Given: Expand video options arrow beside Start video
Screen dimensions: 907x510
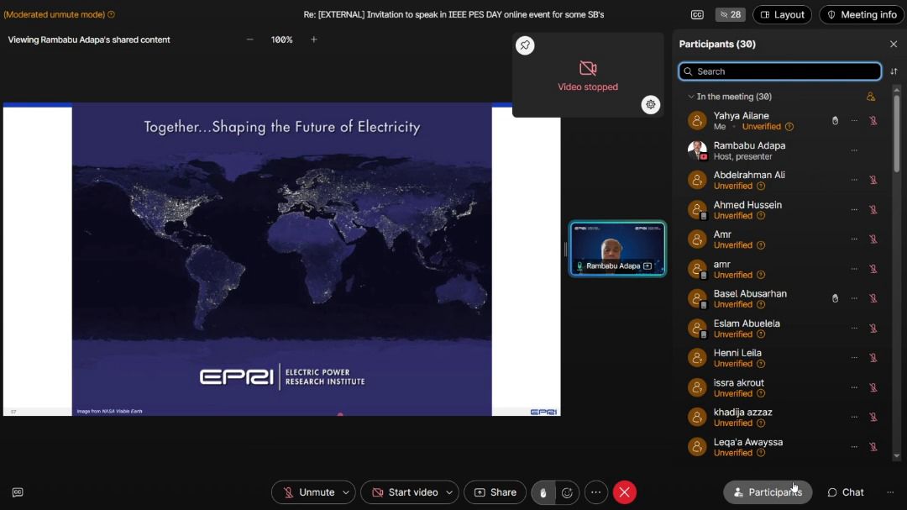Looking at the screenshot, I should tap(450, 492).
